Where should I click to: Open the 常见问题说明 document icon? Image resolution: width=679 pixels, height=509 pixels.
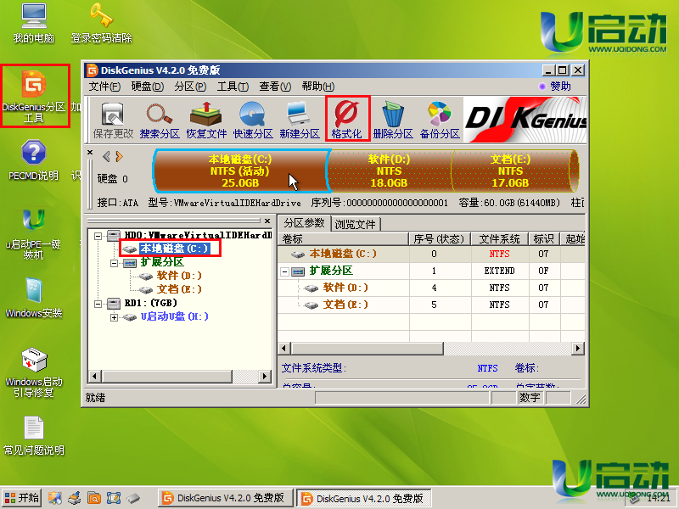(34, 435)
